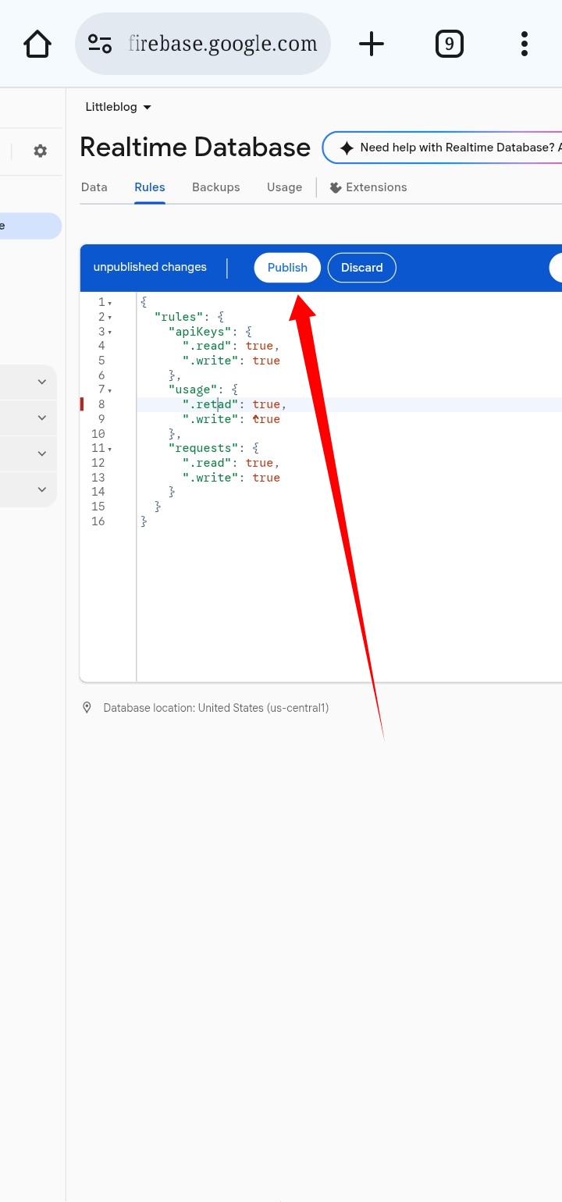Click the "unpublished changes" label

click(150, 267)
